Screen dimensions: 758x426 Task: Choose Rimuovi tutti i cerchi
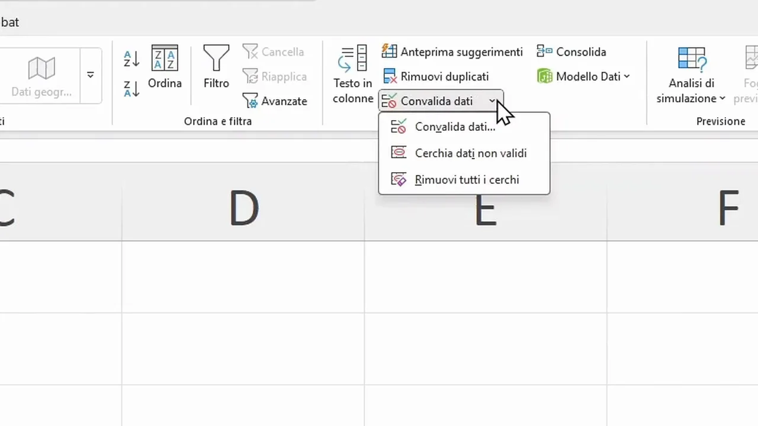[x=464, y=180]
